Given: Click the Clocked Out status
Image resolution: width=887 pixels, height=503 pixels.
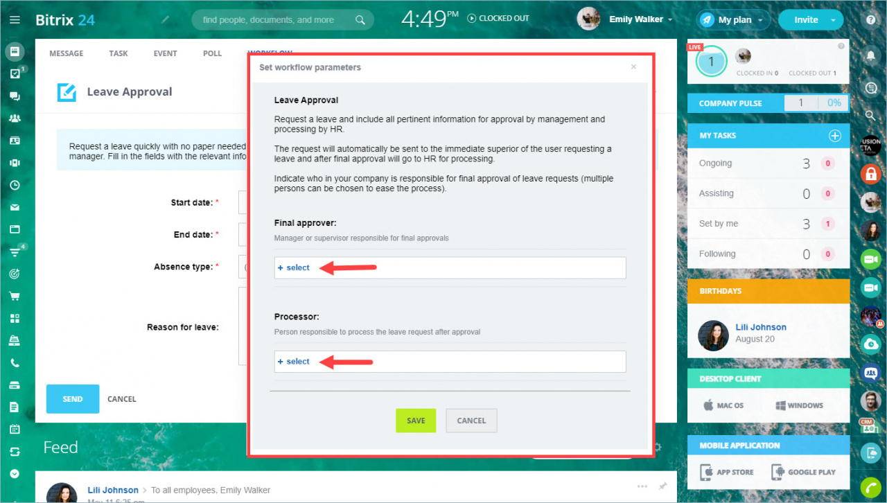Looking at the screenshot, I should [498, 18].
